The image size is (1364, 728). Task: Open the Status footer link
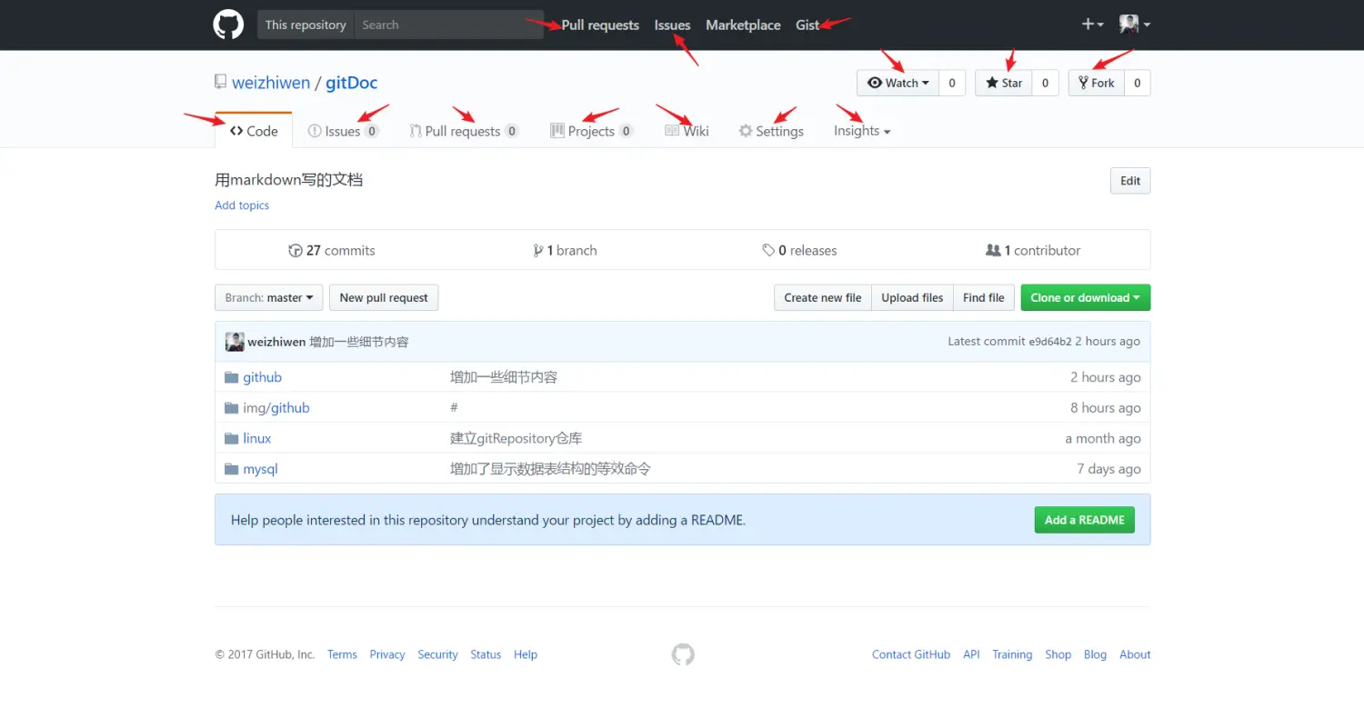pyautogui.click(x=486, y=654)
